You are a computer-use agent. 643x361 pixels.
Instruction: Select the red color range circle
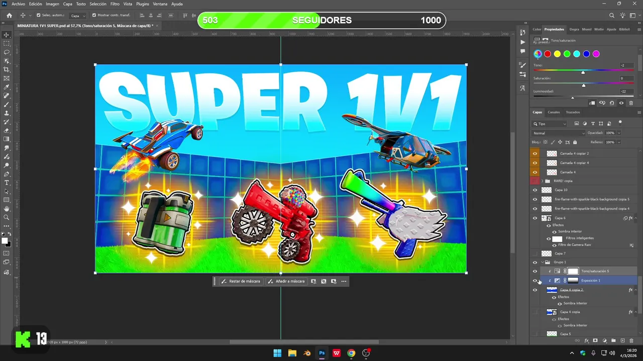tap(548, 54)
